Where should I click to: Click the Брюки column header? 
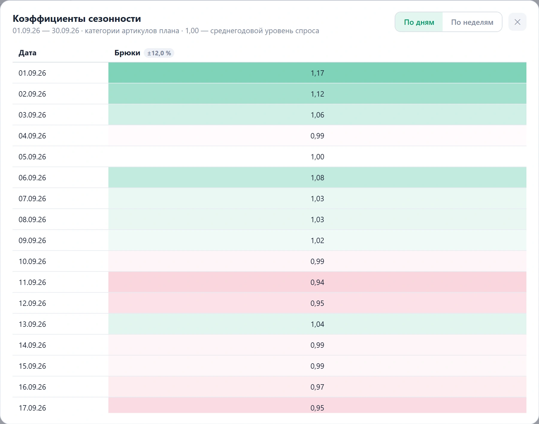point(127,53)
